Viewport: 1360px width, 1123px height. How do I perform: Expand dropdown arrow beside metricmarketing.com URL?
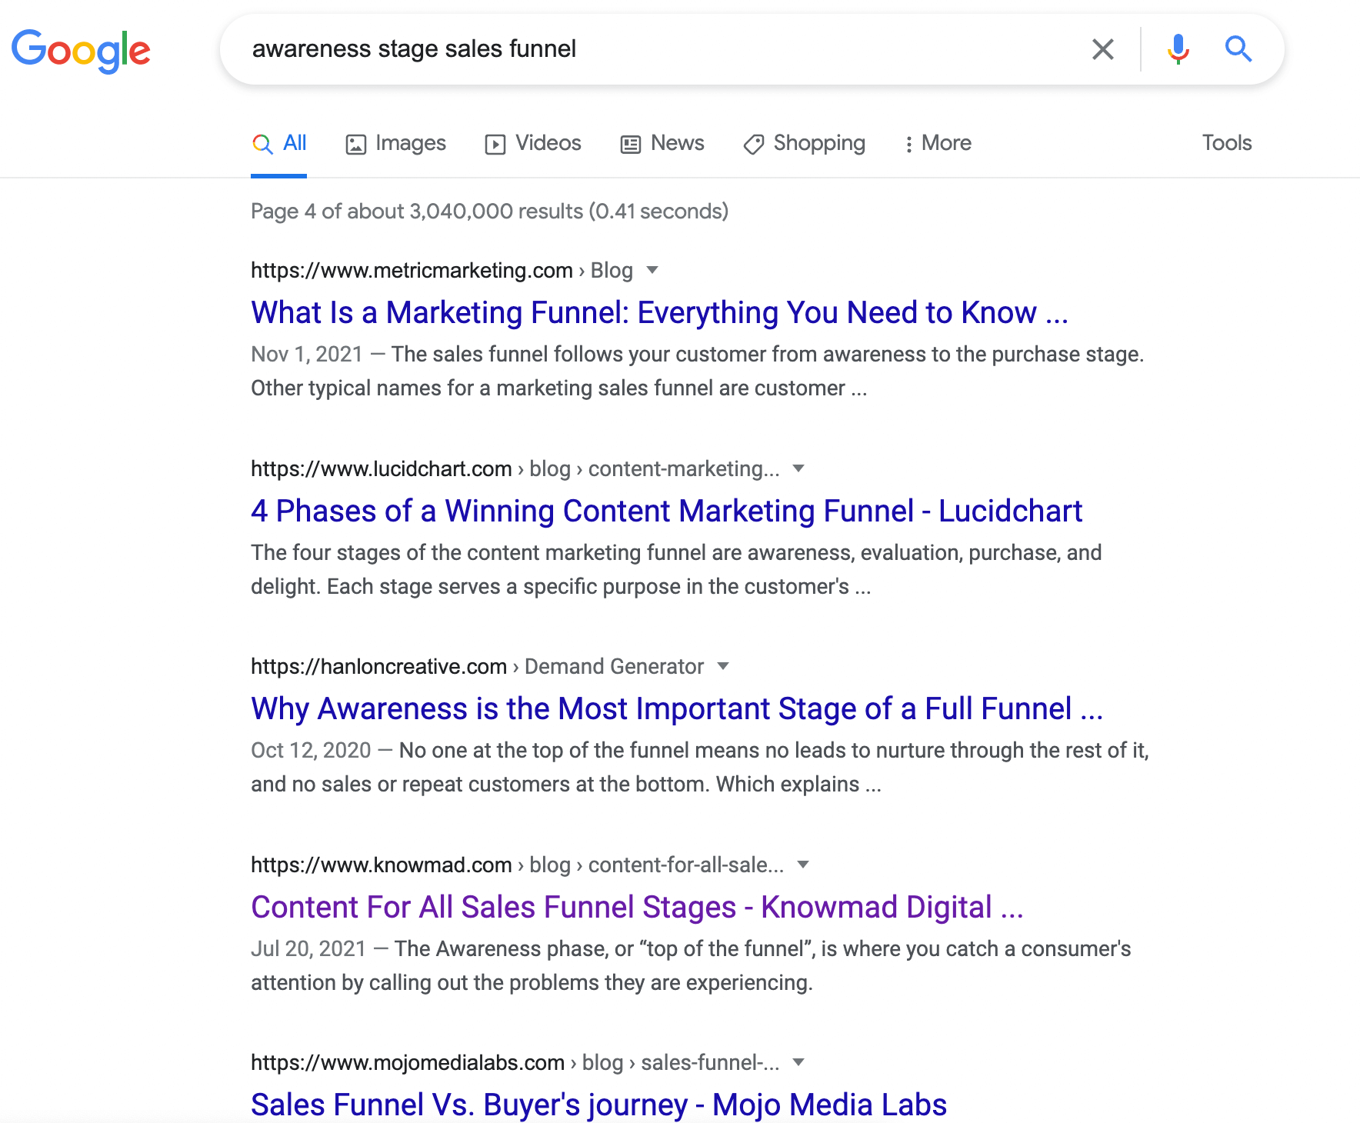652,270
